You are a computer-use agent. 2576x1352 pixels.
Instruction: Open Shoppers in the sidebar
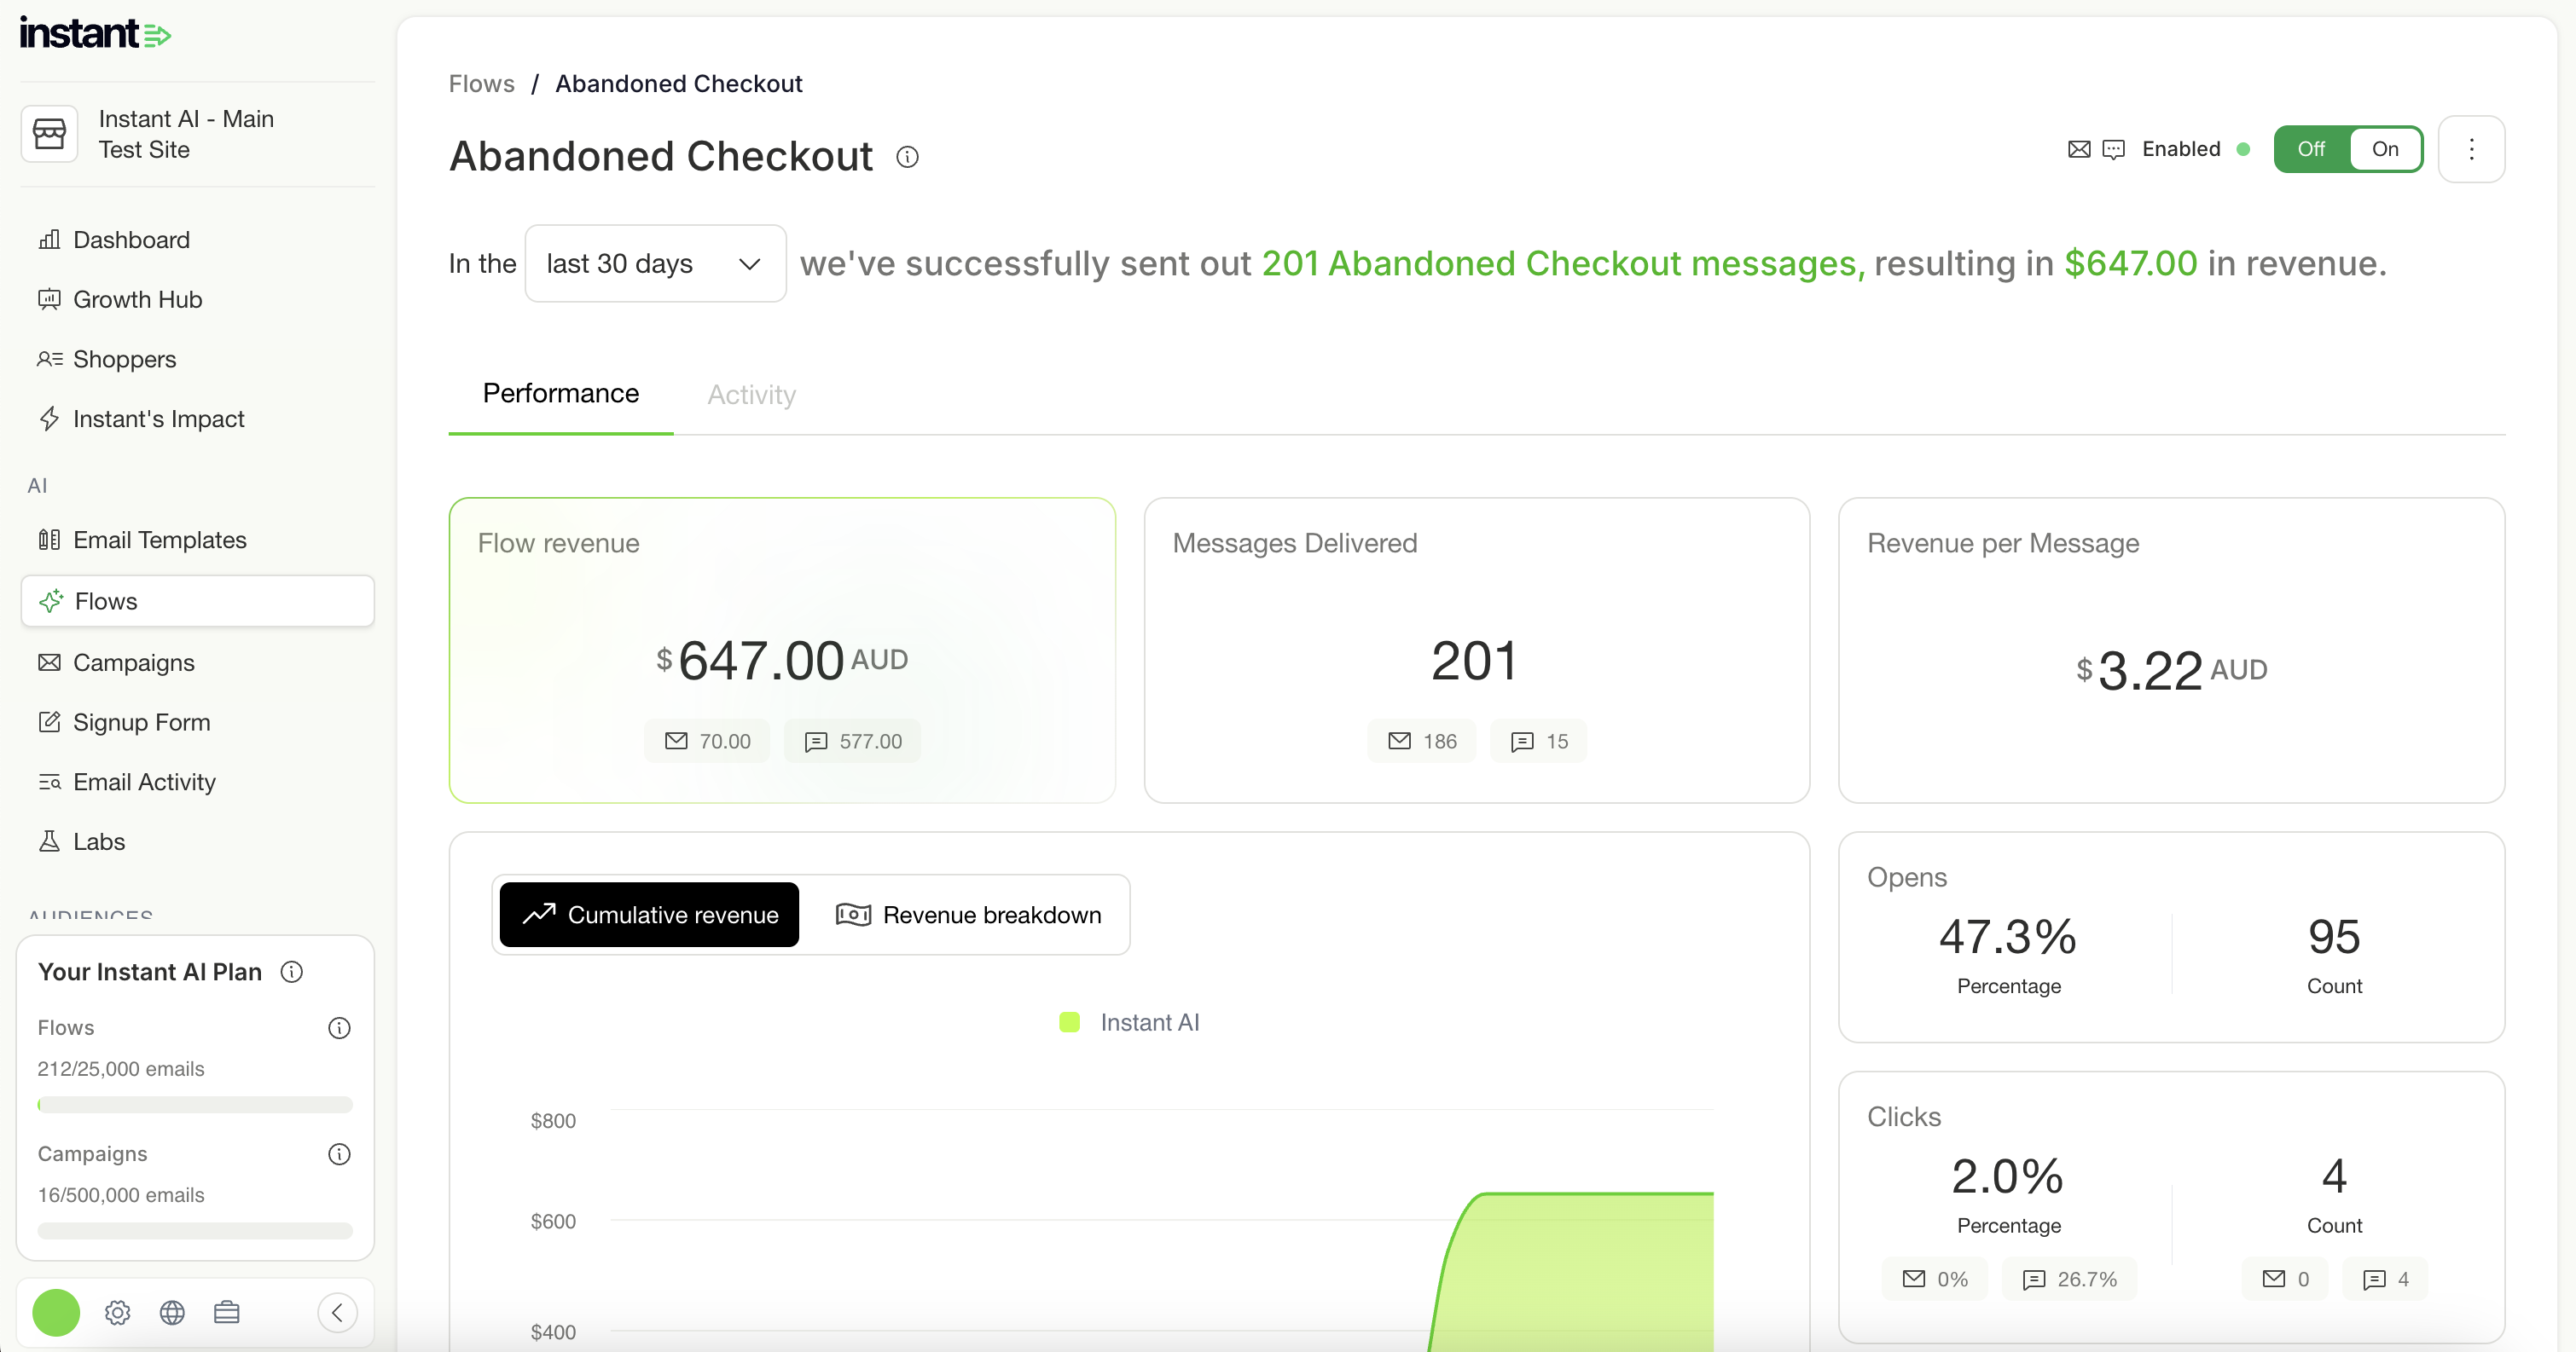[x=198, y=359]
